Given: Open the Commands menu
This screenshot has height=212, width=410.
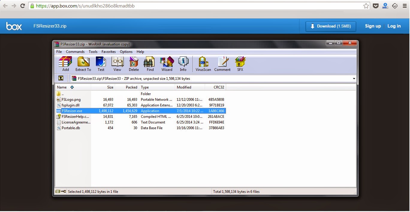Looking at the screenshot, I should [75, 52].
